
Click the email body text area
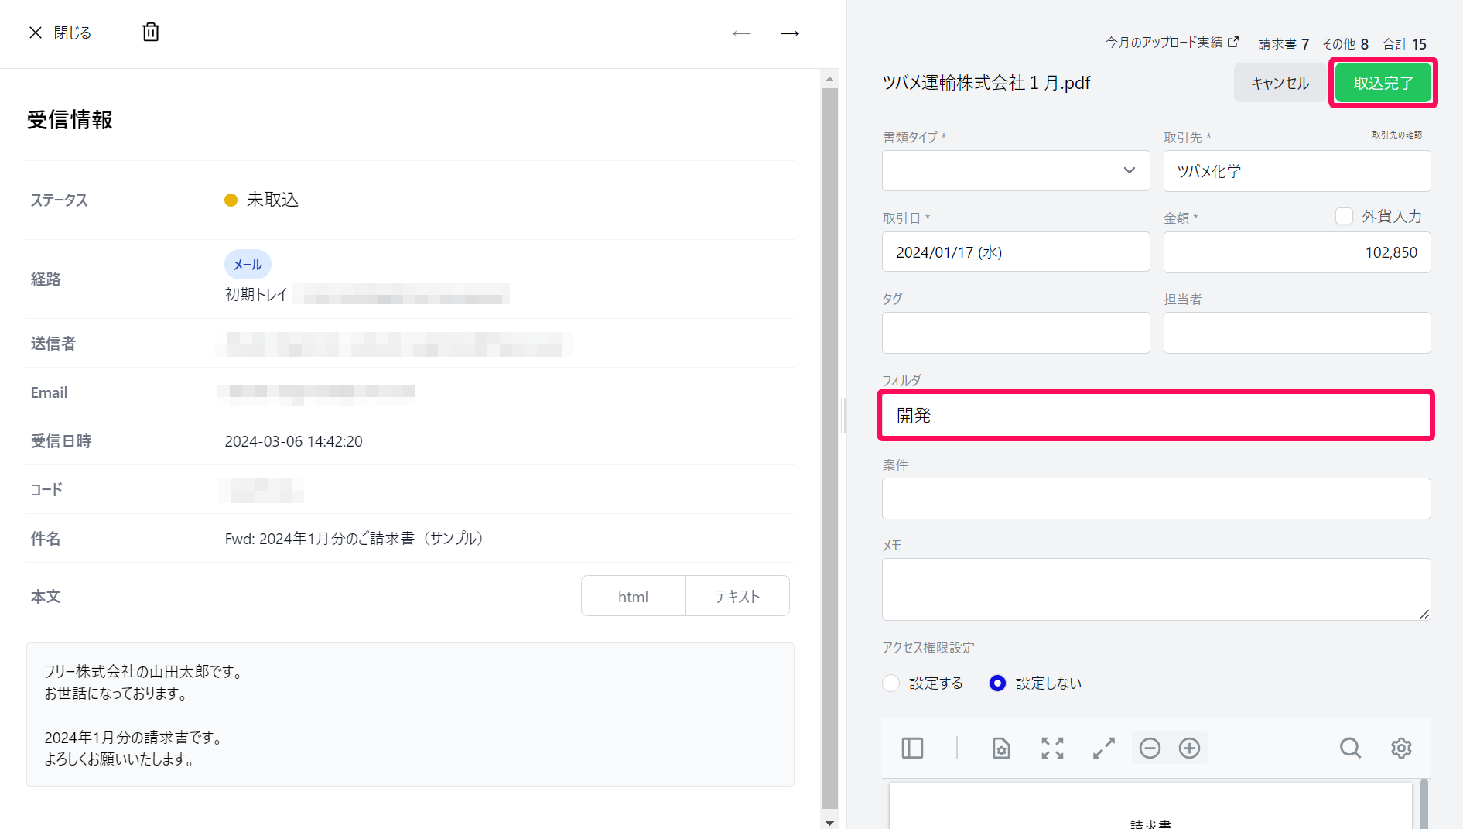[x=410, y=714]
